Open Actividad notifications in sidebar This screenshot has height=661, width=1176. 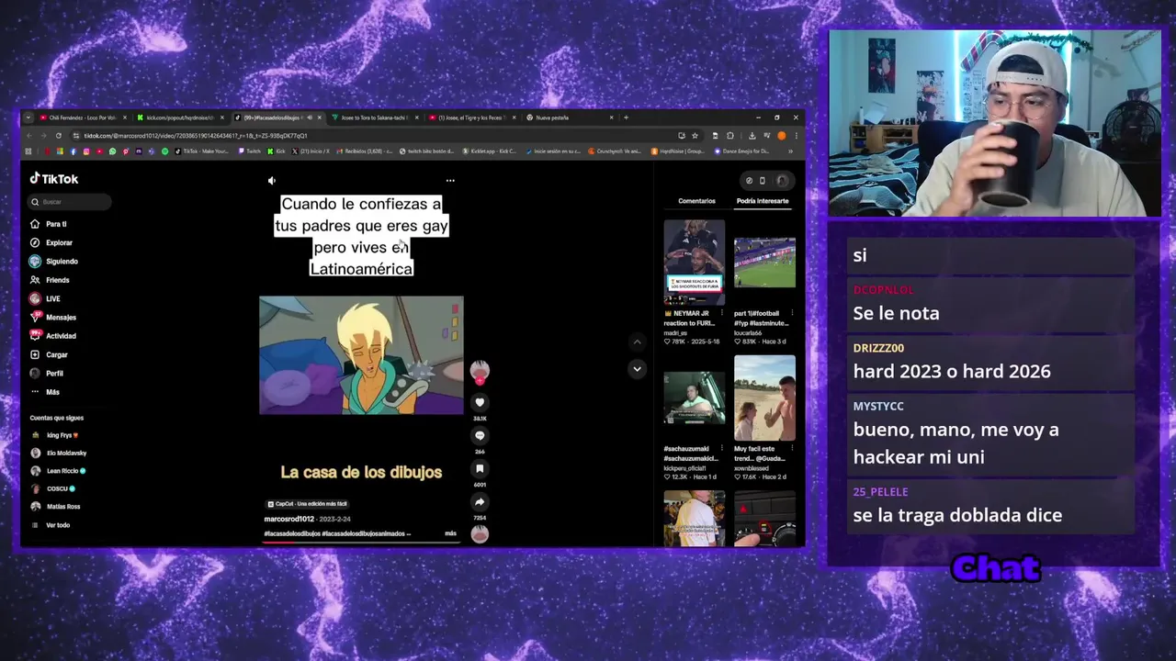pos(53,336)
